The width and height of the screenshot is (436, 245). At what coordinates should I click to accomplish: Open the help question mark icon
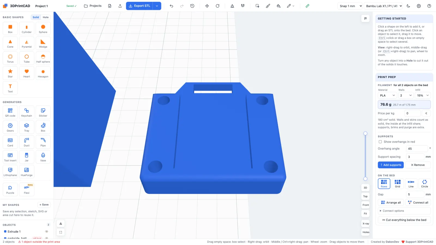coord(429,6)
